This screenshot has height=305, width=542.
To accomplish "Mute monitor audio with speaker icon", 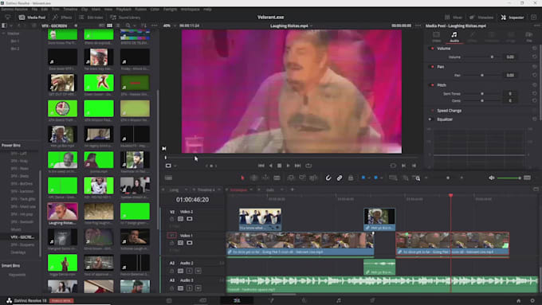I will click(x=492, y=178).
